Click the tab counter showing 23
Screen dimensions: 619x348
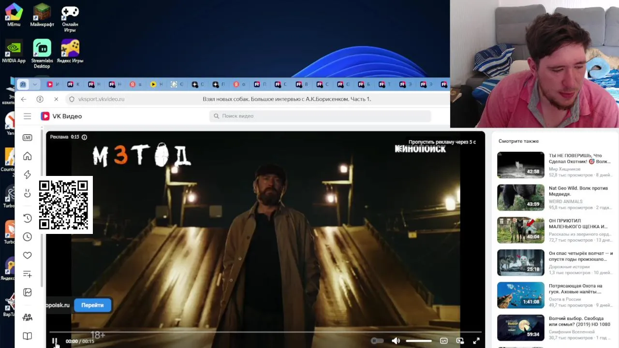[x=23, y=84]
